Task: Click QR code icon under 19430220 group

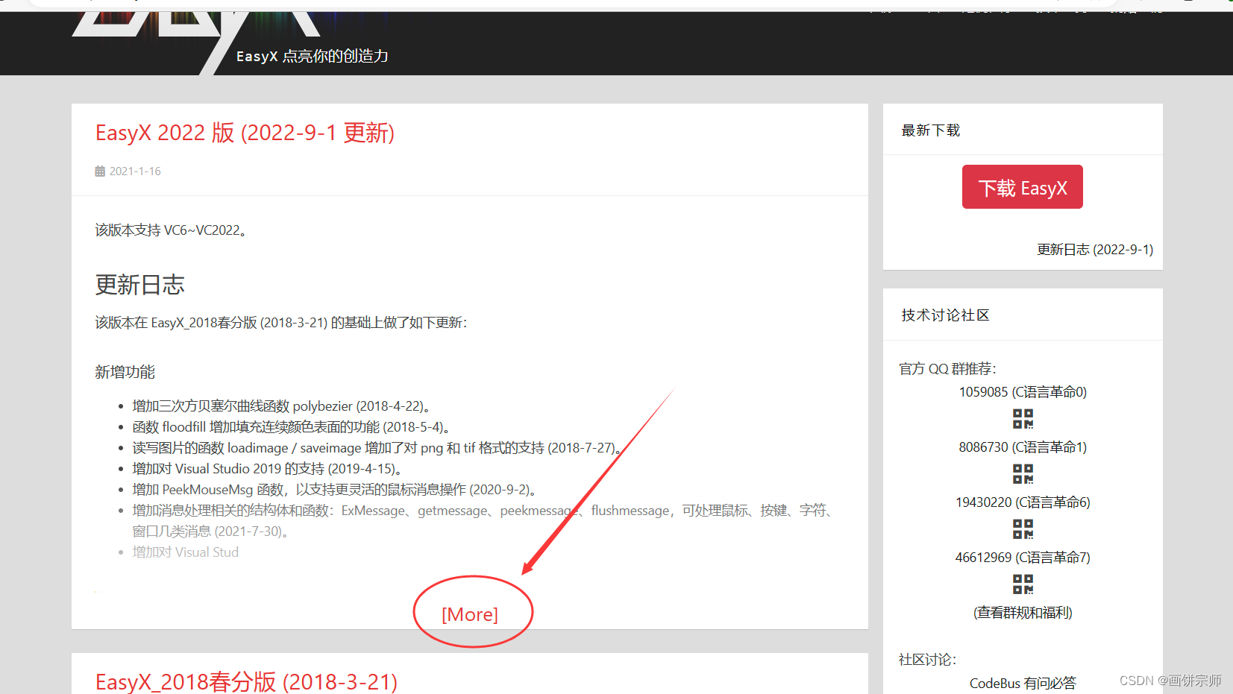Action: click(x=1023, y=529)
